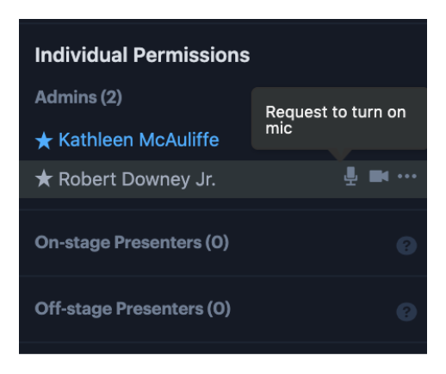Viewport: 446px width, 374px height.
Task: Click gray admin star beside Robert Downey Jr.
Action: pos(44,178)
